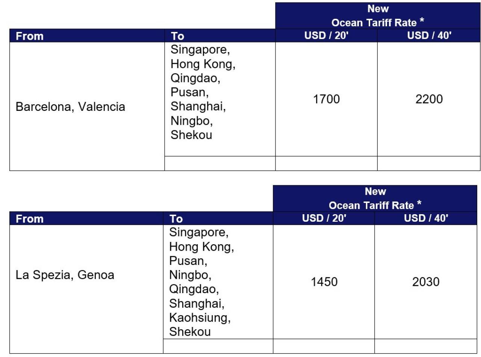Click Kaohsiung in the destination list
This screenshot has height=357, width=481.
200,318
